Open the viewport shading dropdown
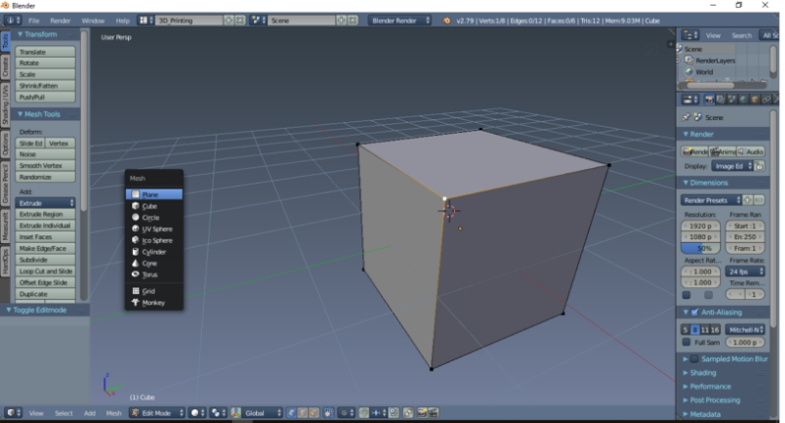Screen dimensions: 785x423 (197, 413)
